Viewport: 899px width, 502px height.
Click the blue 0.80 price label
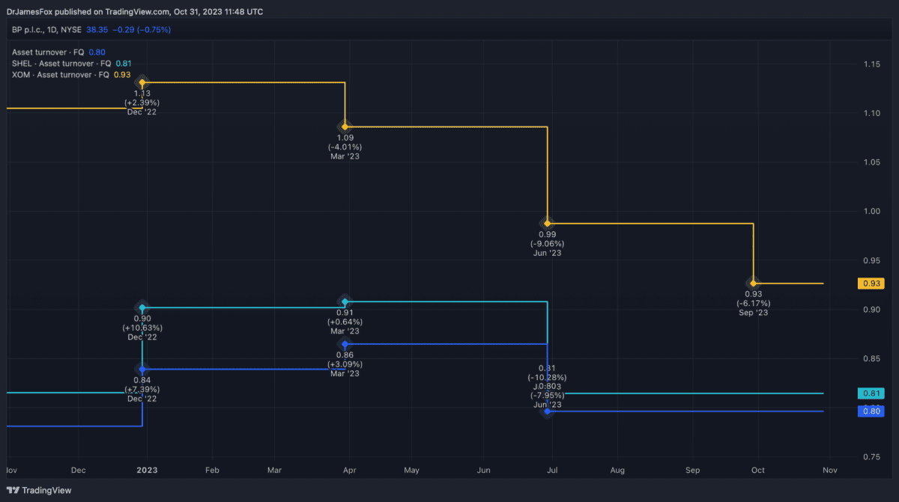coord(870,411)
